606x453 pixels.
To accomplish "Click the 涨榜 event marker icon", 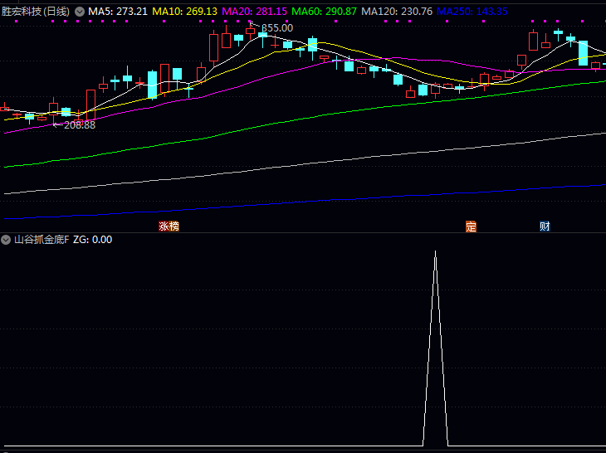I will tap(169, 226).
